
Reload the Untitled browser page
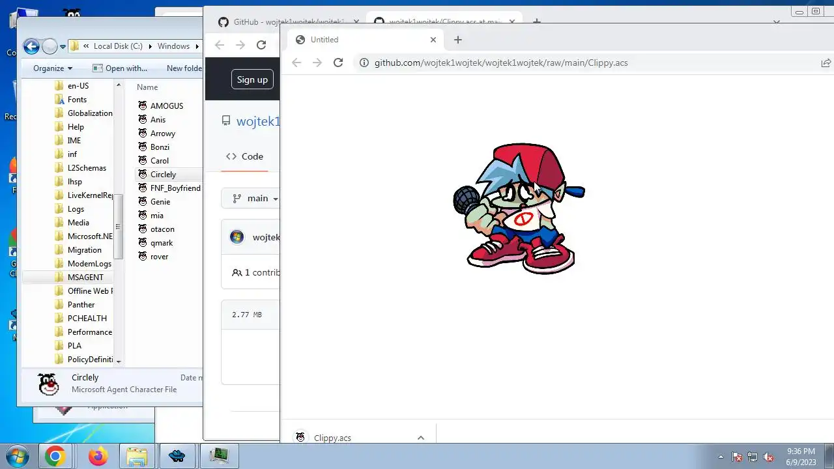click(x=338, y=63)
